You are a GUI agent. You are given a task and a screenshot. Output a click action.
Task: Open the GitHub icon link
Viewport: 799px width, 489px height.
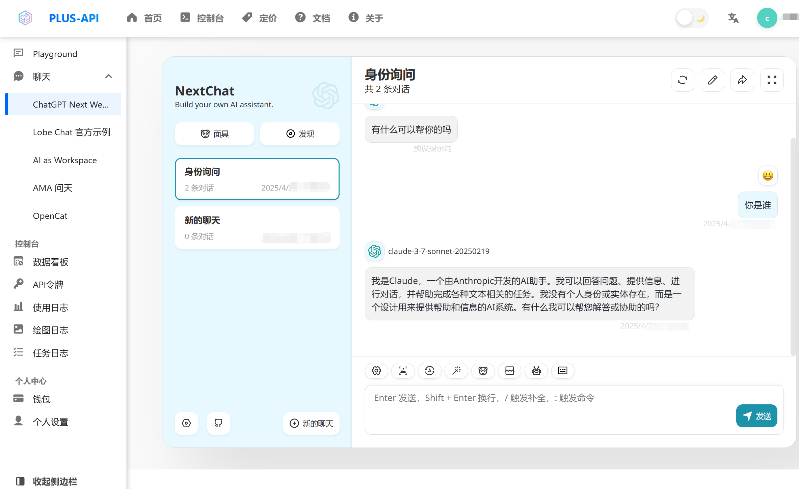click(x=218, y=423)
